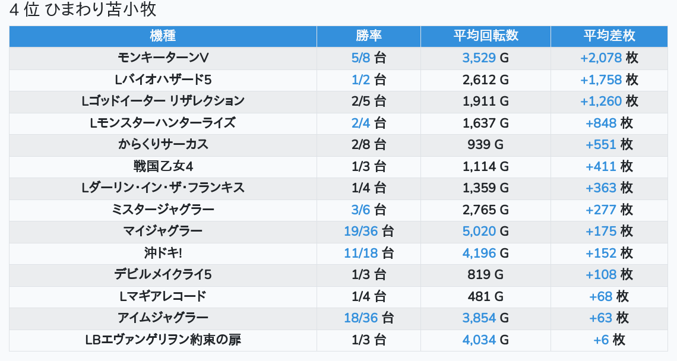Click the 平均差枚 column header
The width and height of the screenshot is (677, 361).
[609, 36]
